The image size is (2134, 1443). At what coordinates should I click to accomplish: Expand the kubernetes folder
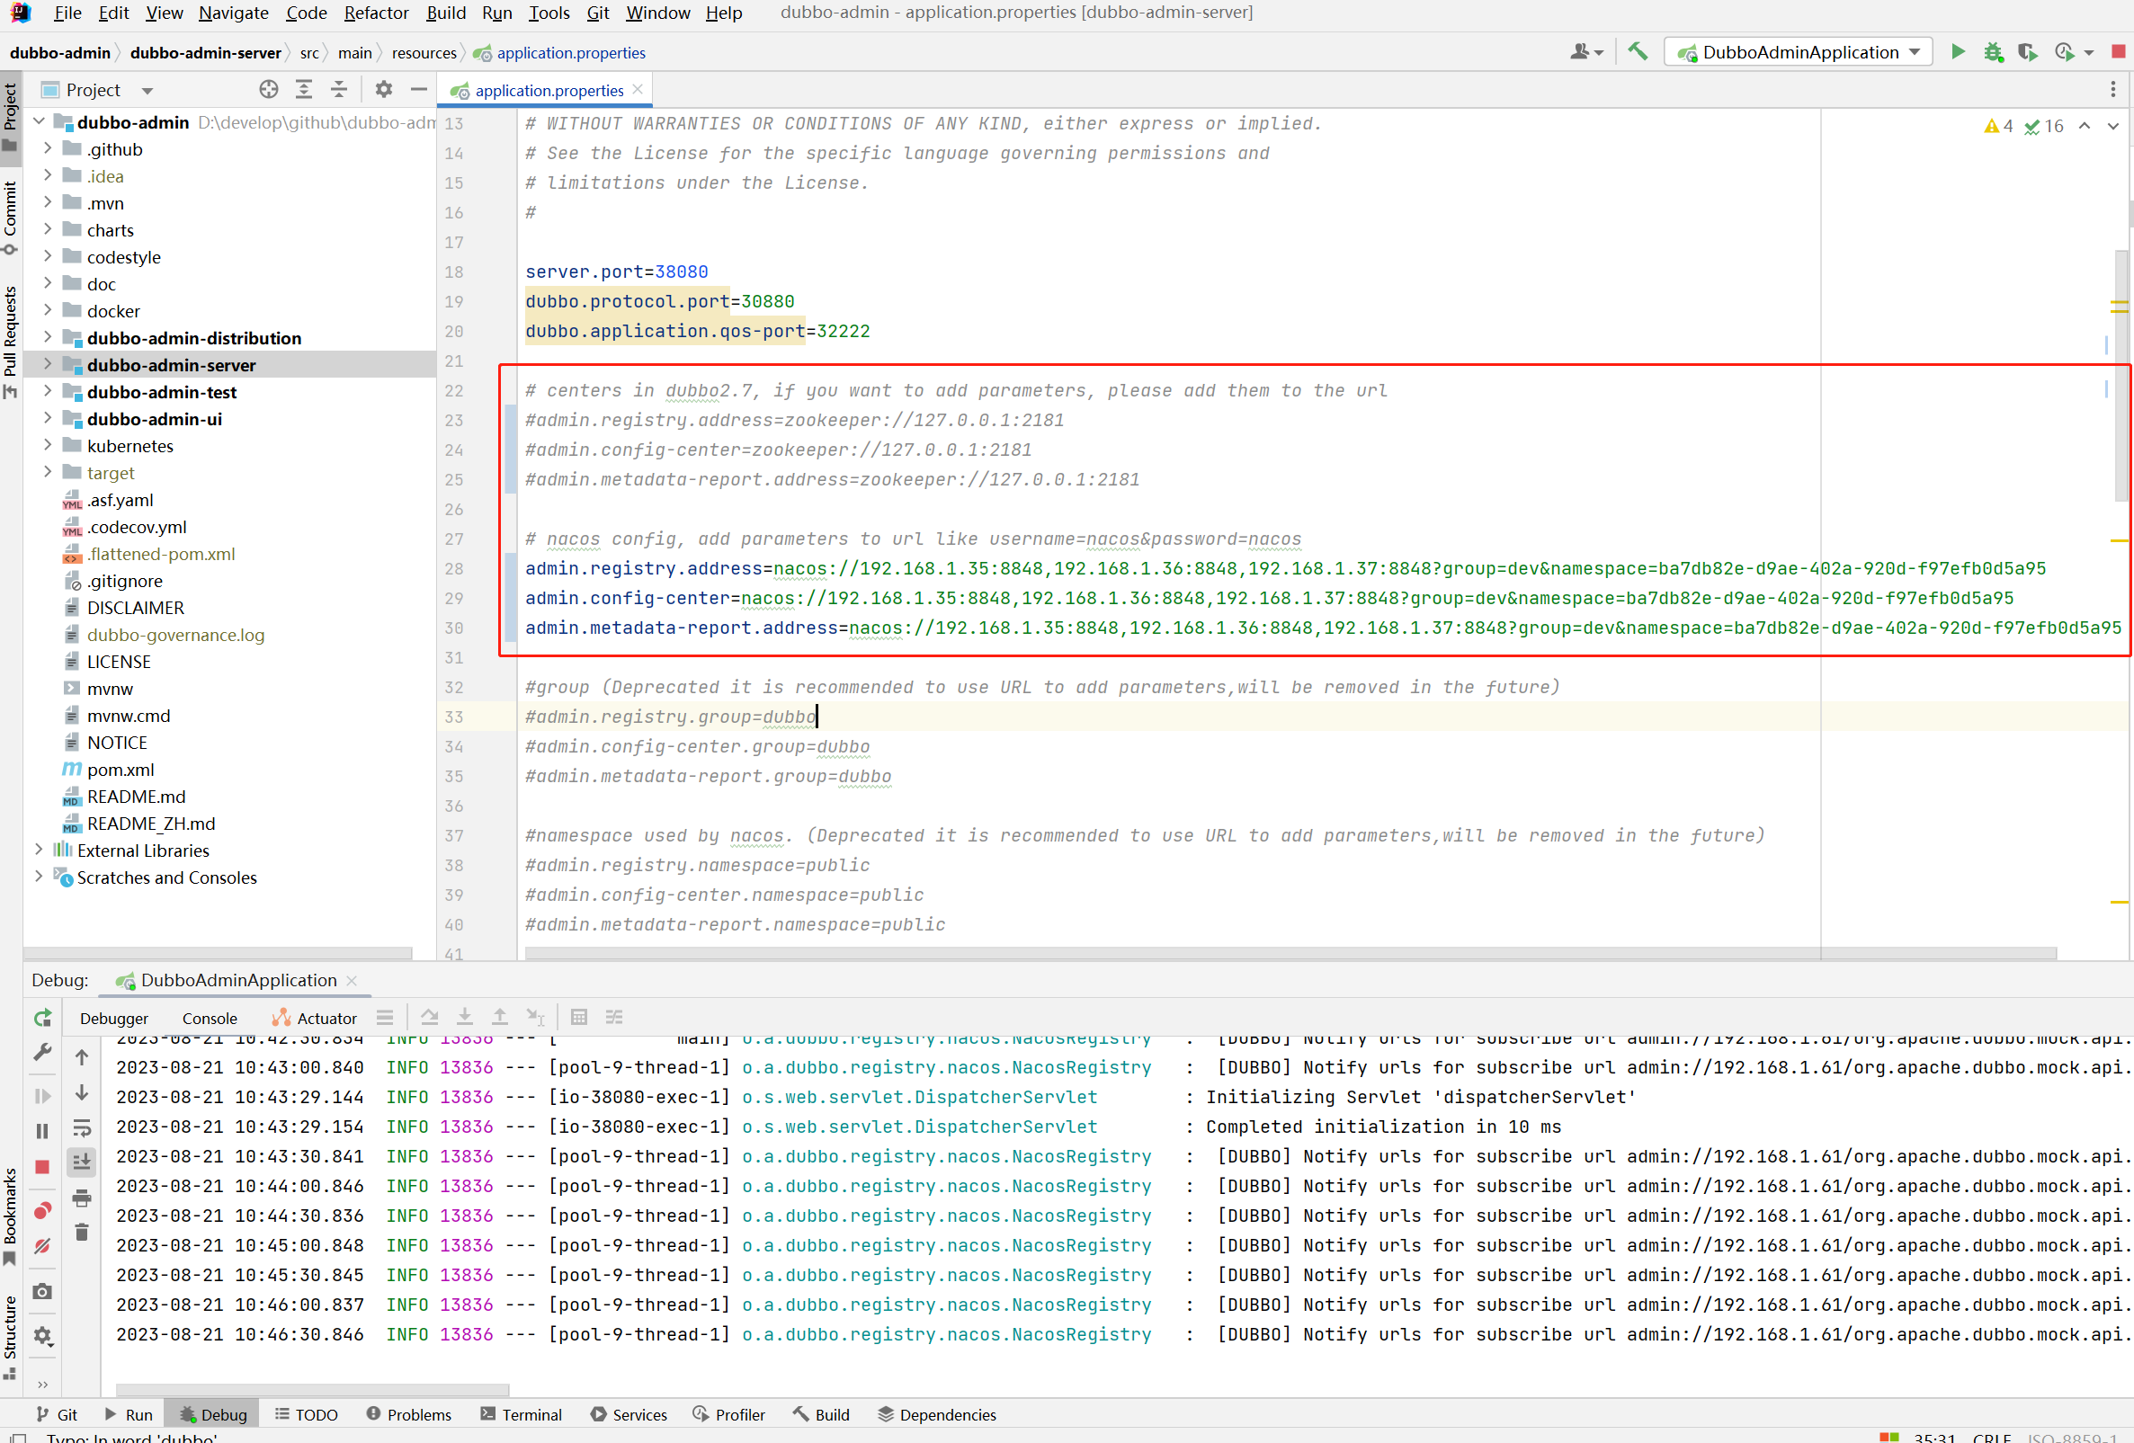pyautogui.click(x=48, y=445)
